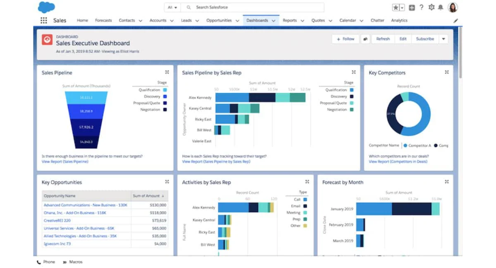
Task: Open the Opportunities tab chevron menu
Action: pyautogui.click(x=237, y=21)
